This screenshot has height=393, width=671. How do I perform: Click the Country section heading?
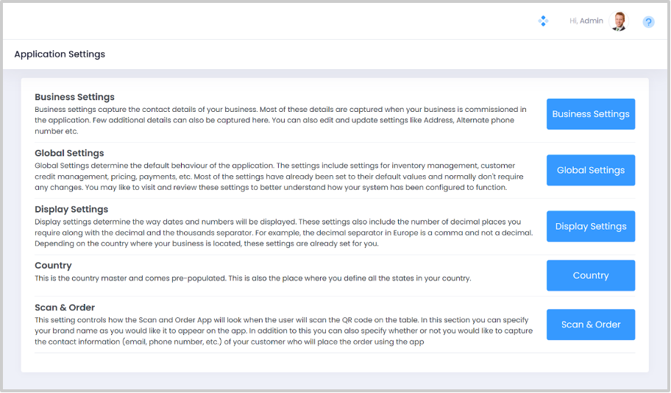(53, 265)
